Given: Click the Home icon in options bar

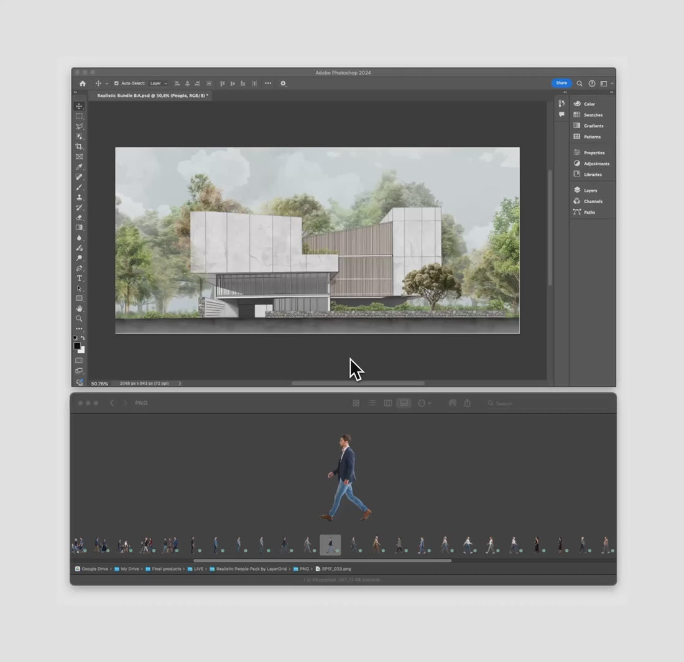Looking at the screenshot, I should click(x=83, y=83).
